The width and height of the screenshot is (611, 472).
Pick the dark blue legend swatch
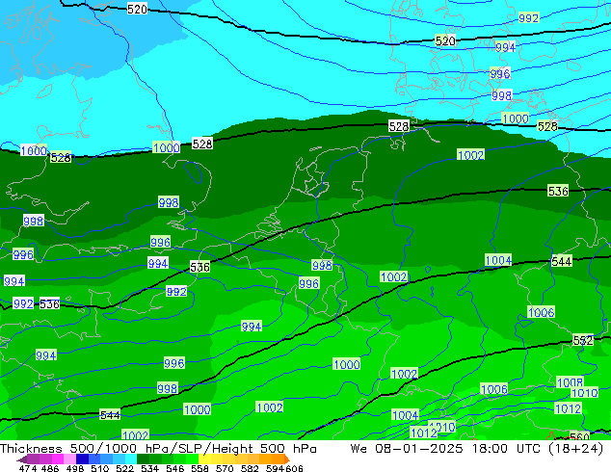click(82, 459)
